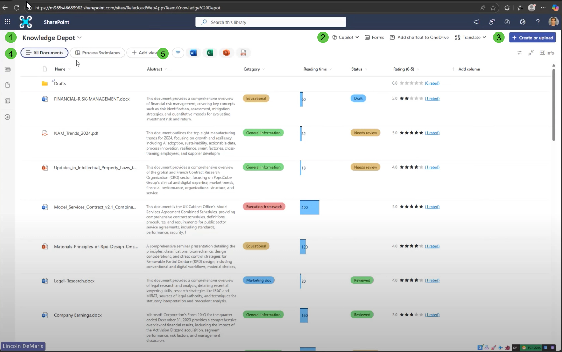Switch the list to compact view
The width and height of the screenshot is (562, 352).
[530, 53]
